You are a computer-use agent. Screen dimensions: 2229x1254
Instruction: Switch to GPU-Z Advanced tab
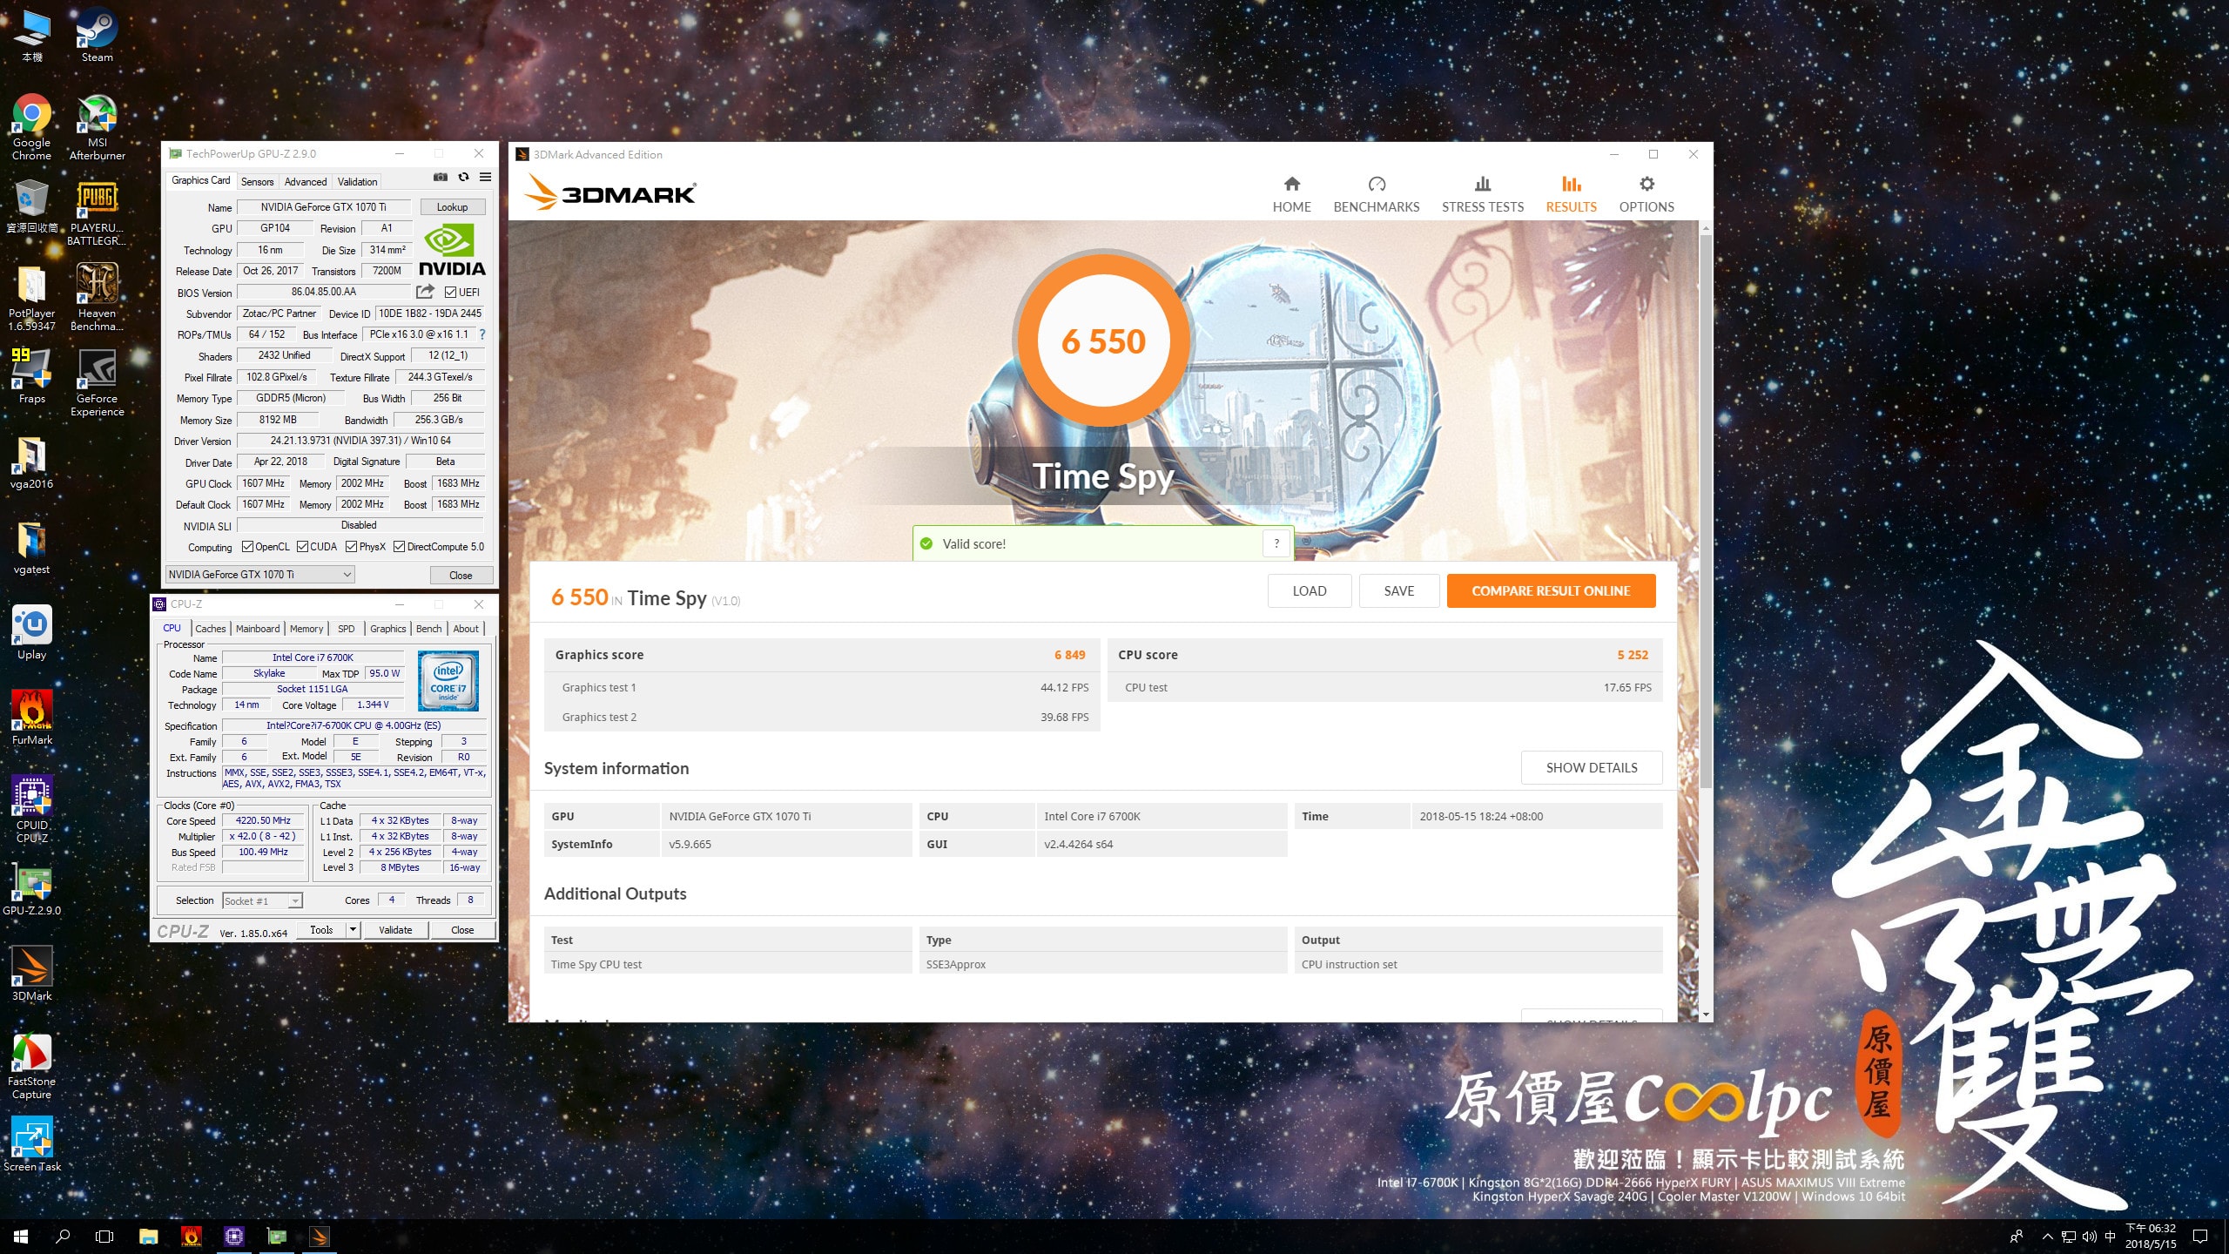click(306, 181)
